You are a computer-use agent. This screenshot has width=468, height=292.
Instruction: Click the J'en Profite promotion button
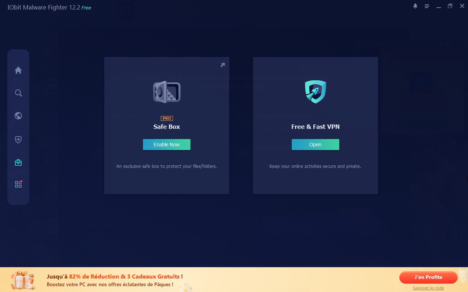tap(428, 277)
